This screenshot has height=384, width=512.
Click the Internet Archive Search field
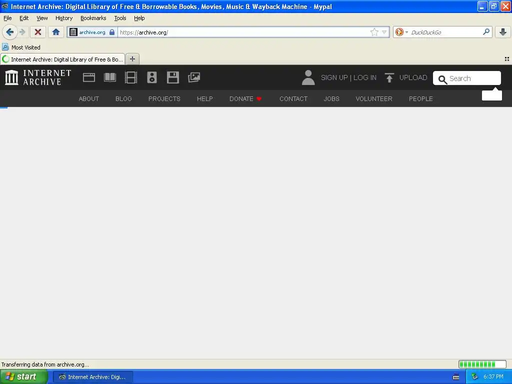click(467, 78)
